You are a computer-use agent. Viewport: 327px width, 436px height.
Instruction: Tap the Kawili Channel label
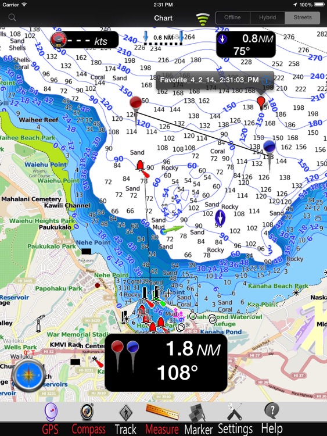(x=67, y=205)
